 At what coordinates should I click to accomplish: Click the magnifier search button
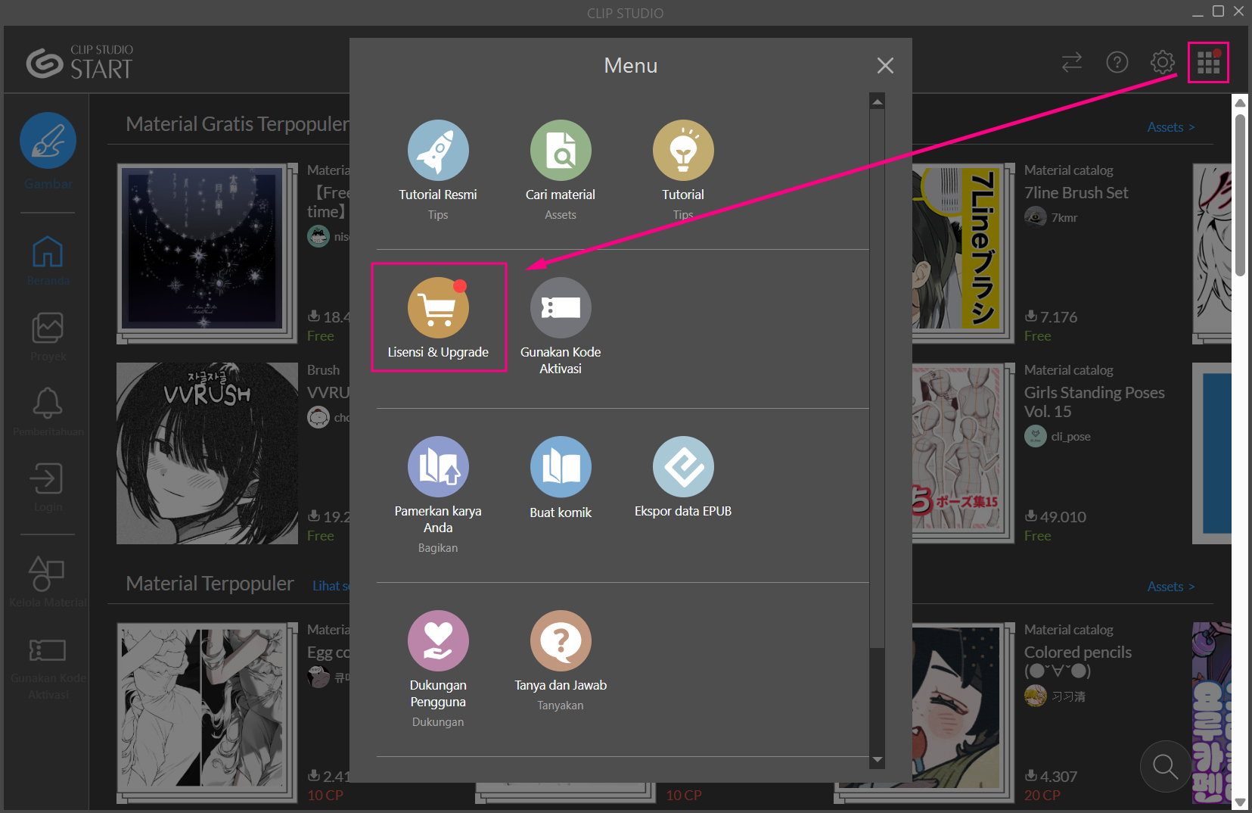pos(1165,766)
